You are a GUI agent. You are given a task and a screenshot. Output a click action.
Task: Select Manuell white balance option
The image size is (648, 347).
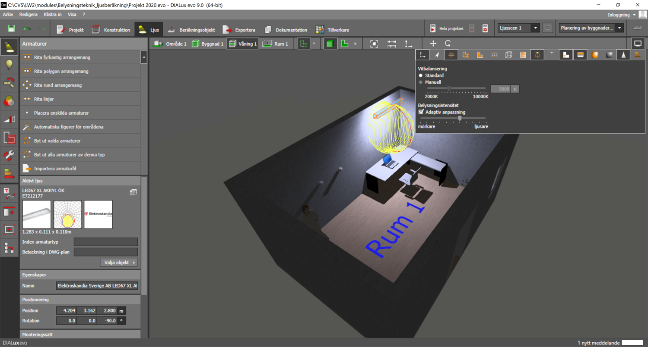pos(421,82)
